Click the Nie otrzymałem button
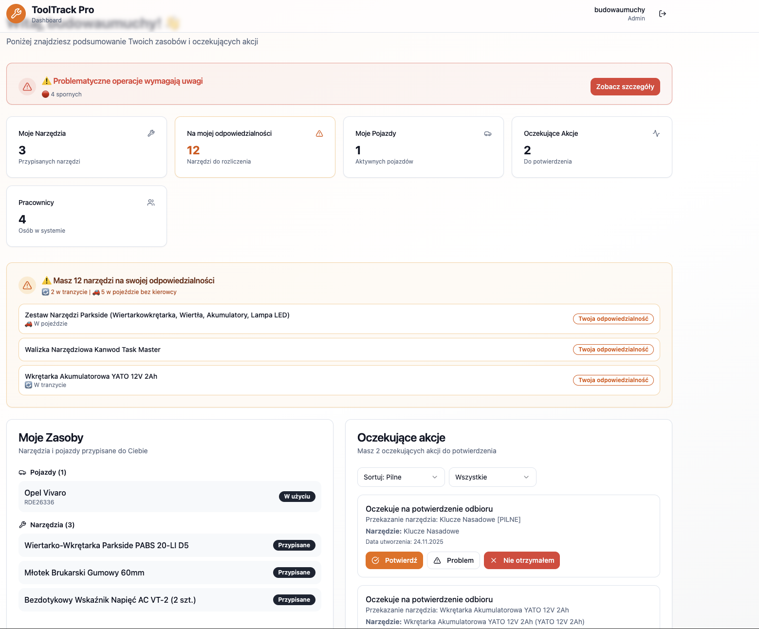 pyautogui.click(x=521, y=560)
